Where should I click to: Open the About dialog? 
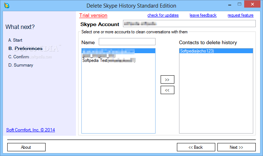click(x=26, y=147)
